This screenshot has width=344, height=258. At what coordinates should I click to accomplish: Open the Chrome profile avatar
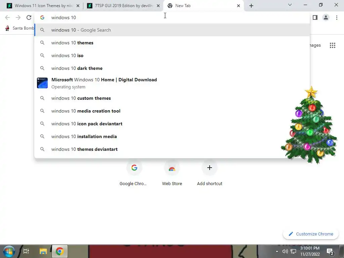(326, 17)
